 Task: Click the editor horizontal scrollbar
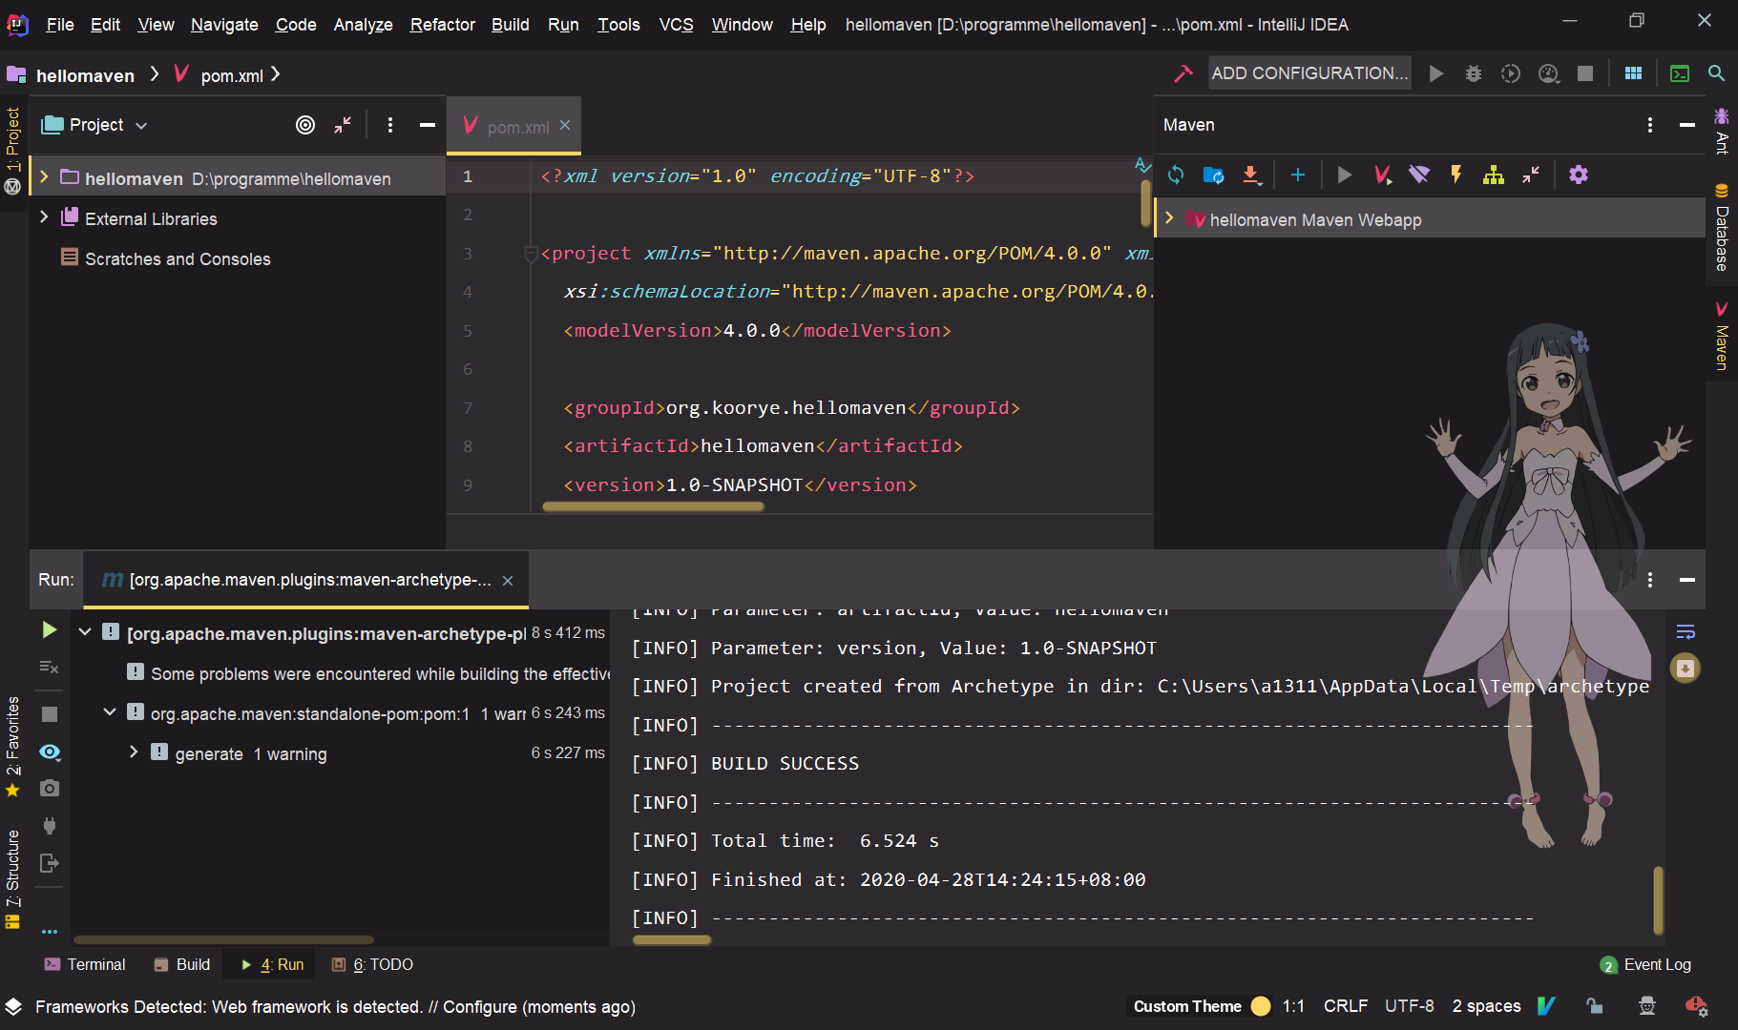(653, 506)
